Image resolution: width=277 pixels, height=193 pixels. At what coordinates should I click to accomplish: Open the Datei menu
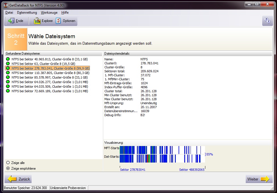click(x=9, y=13)
